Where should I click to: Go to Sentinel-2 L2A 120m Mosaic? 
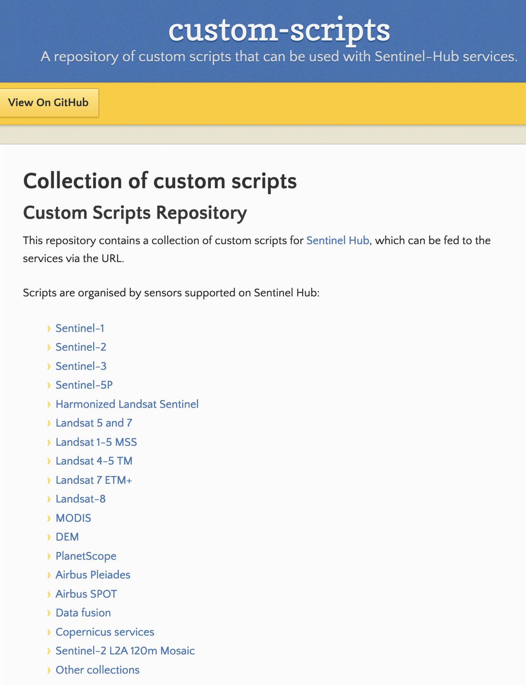[125, 651]
